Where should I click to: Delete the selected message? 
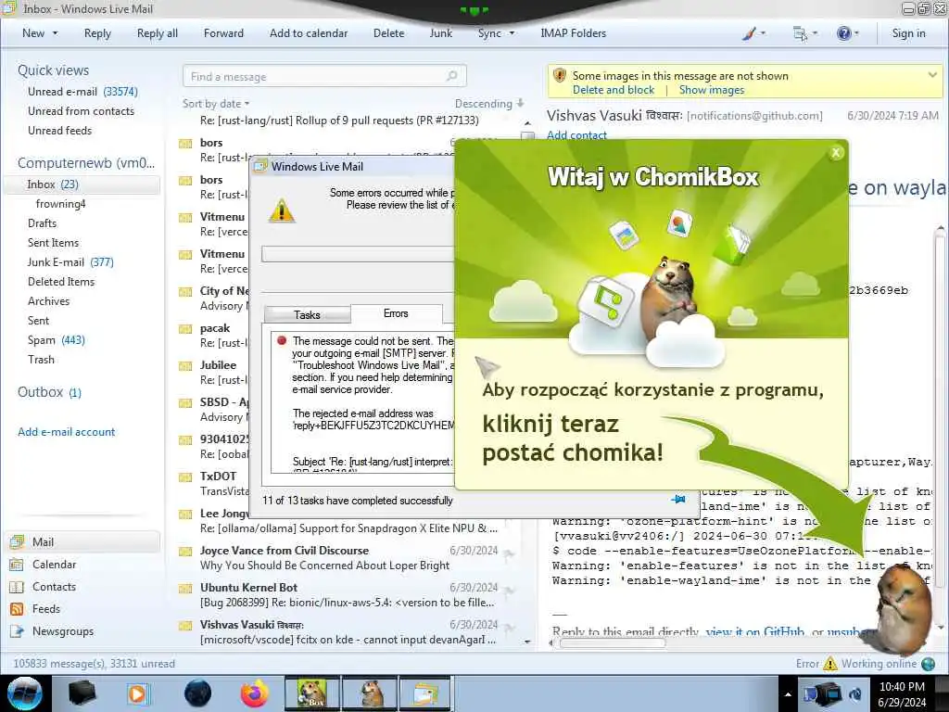pos(388,33)
